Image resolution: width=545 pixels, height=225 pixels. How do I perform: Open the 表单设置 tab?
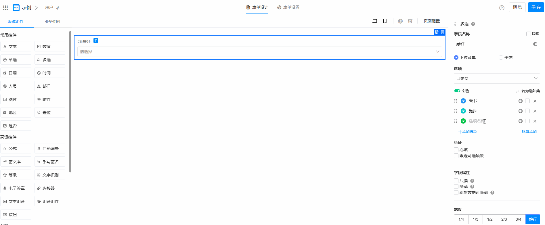coord(288,7)
